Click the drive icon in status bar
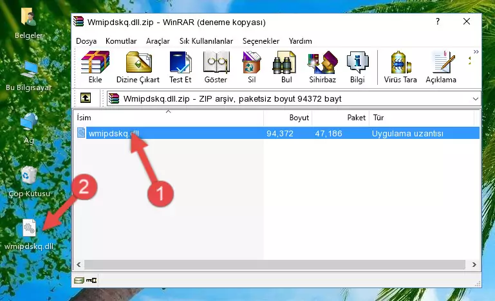The image size is (495, 301). pyautogui.click(x=79, y=280)
